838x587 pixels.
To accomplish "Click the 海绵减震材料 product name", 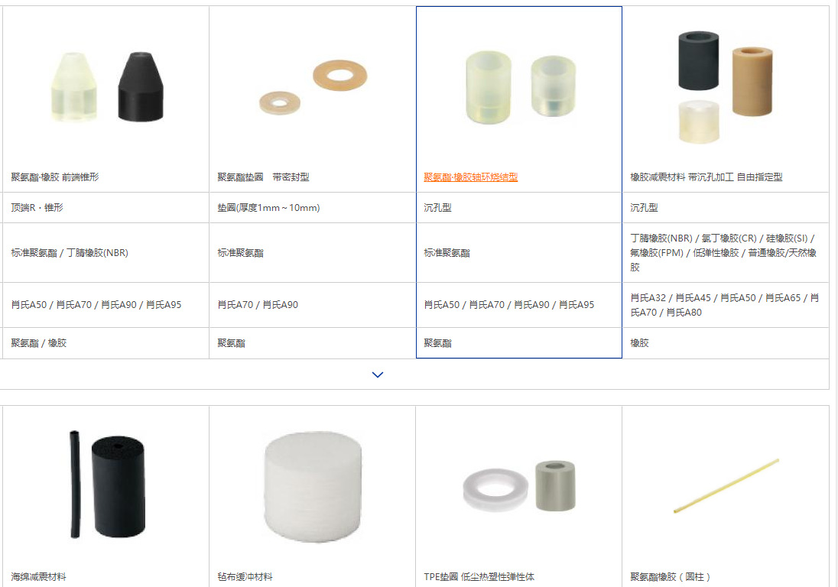I will [38, 576].
